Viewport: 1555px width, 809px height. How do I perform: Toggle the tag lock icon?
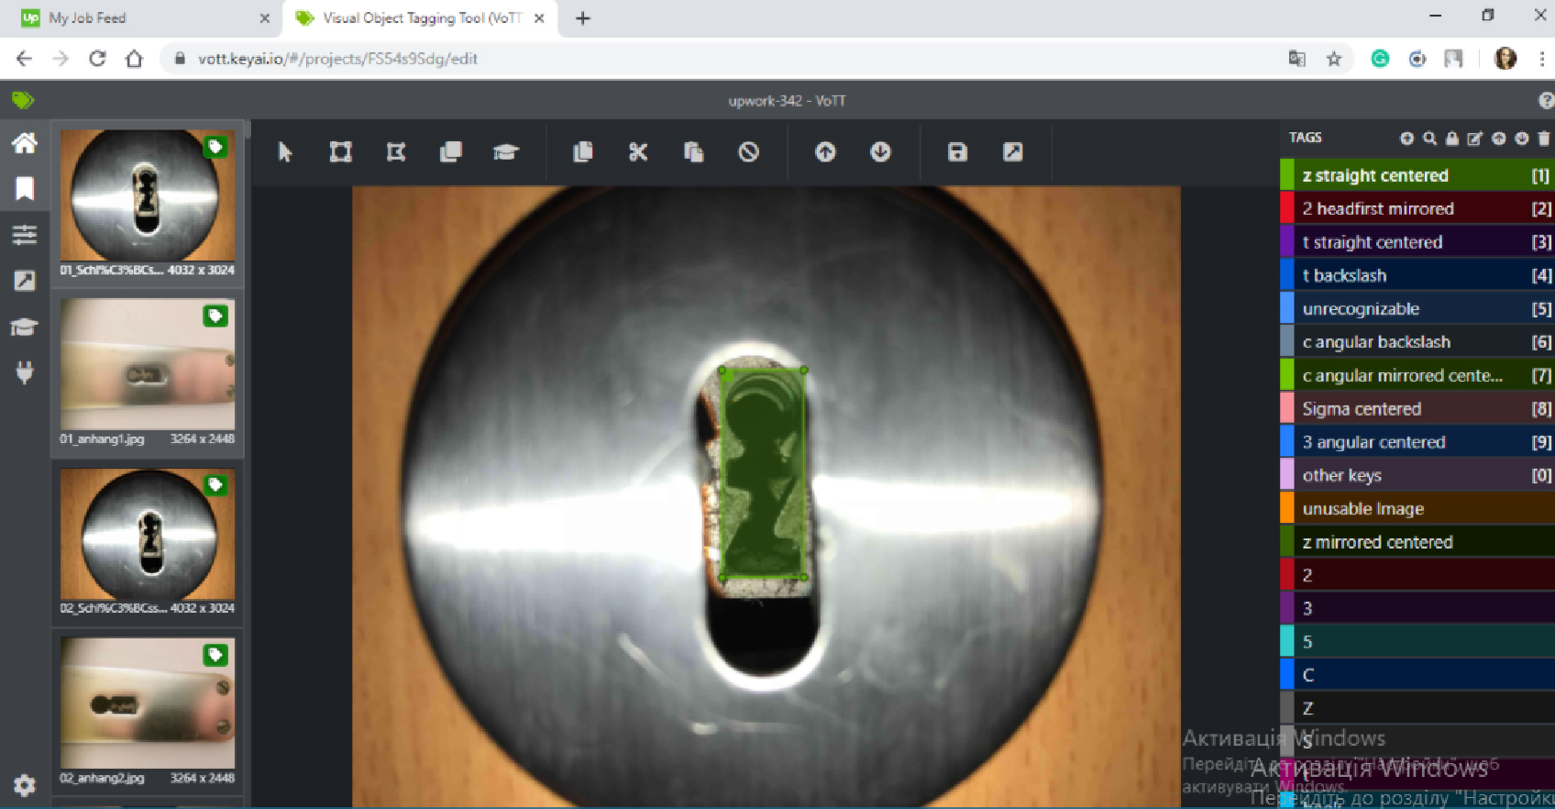(1452, 139)
